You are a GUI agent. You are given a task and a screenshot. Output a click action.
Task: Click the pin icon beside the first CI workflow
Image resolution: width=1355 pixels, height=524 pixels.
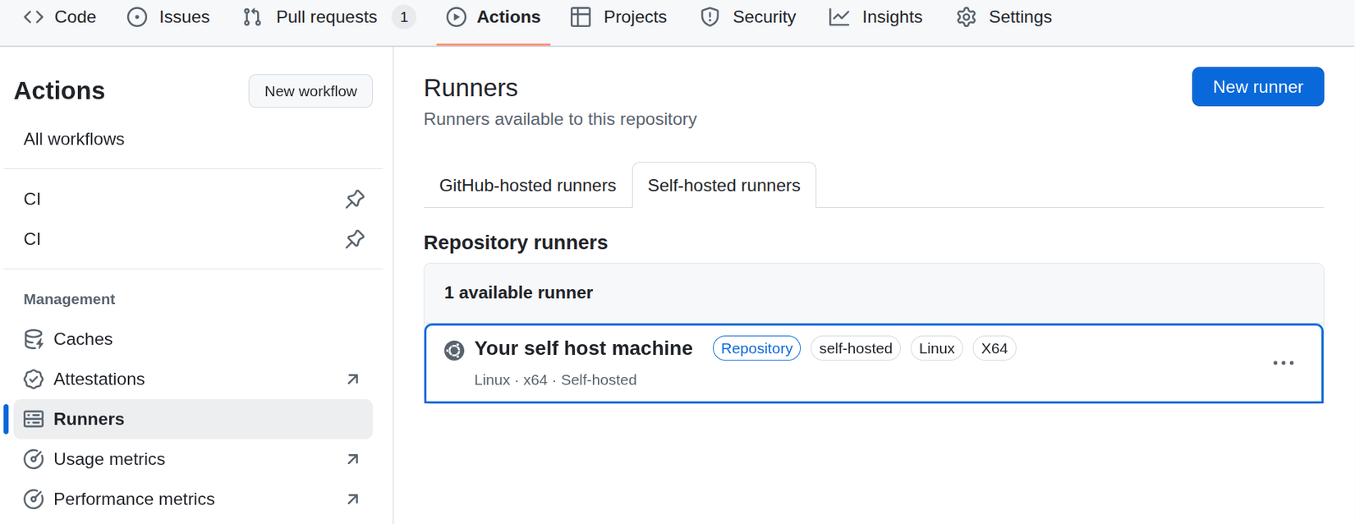tap(355, 199)
